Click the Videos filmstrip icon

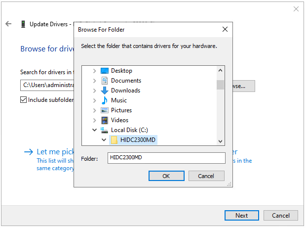(x=104, y=120)
